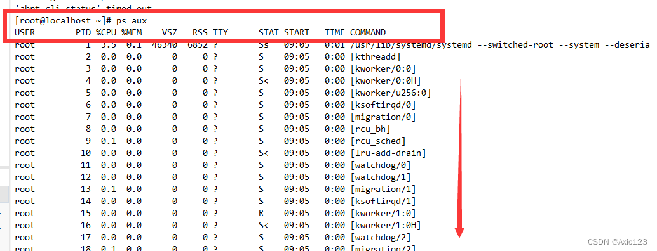Viewport: 657px width, 251px height.
Task: Click the [root@localhost ~]# prompt
Action: pyautogui.click(x=64, y=20)
